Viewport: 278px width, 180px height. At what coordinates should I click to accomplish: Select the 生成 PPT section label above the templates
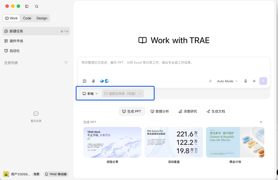[x=90, y=122]
